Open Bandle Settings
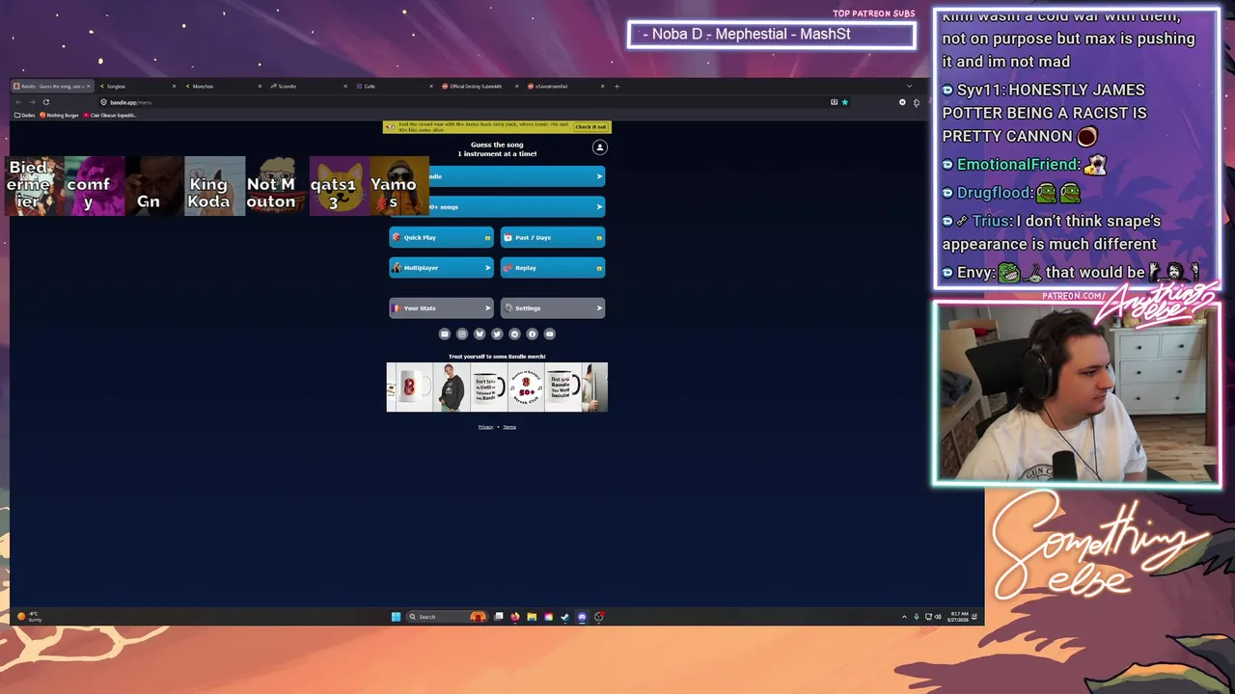Screen dimensions: 1235x694 pyautogui.click(x=553, y=308)
